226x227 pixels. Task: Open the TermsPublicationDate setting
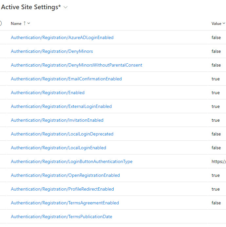click(62, 217)
